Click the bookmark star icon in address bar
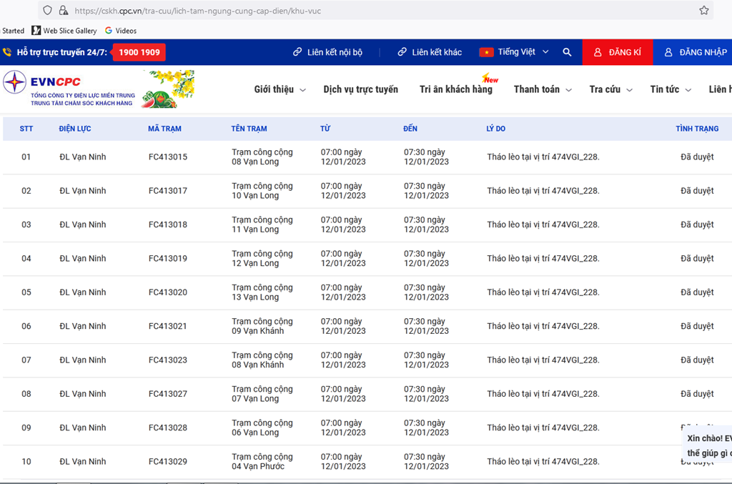The image size is (732, 484). point(704,11)
